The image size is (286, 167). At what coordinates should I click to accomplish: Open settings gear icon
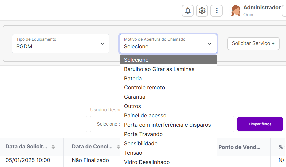[202, 11]
